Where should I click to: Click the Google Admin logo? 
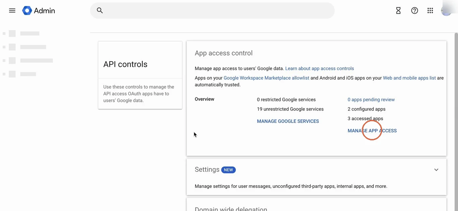click(x=39, y=11)
